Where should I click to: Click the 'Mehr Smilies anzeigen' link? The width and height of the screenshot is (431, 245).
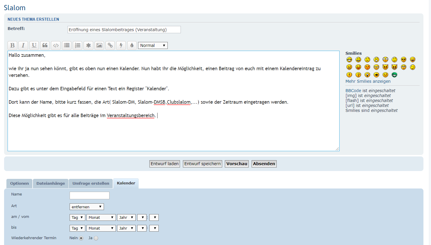(x=368, y=81)
